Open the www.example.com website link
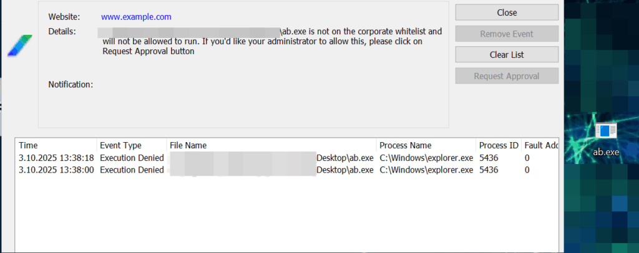Viewport: 639px width, 253px height. [x=136, y=17]
